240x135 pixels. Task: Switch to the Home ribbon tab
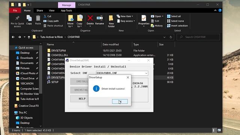click(27, 10)
